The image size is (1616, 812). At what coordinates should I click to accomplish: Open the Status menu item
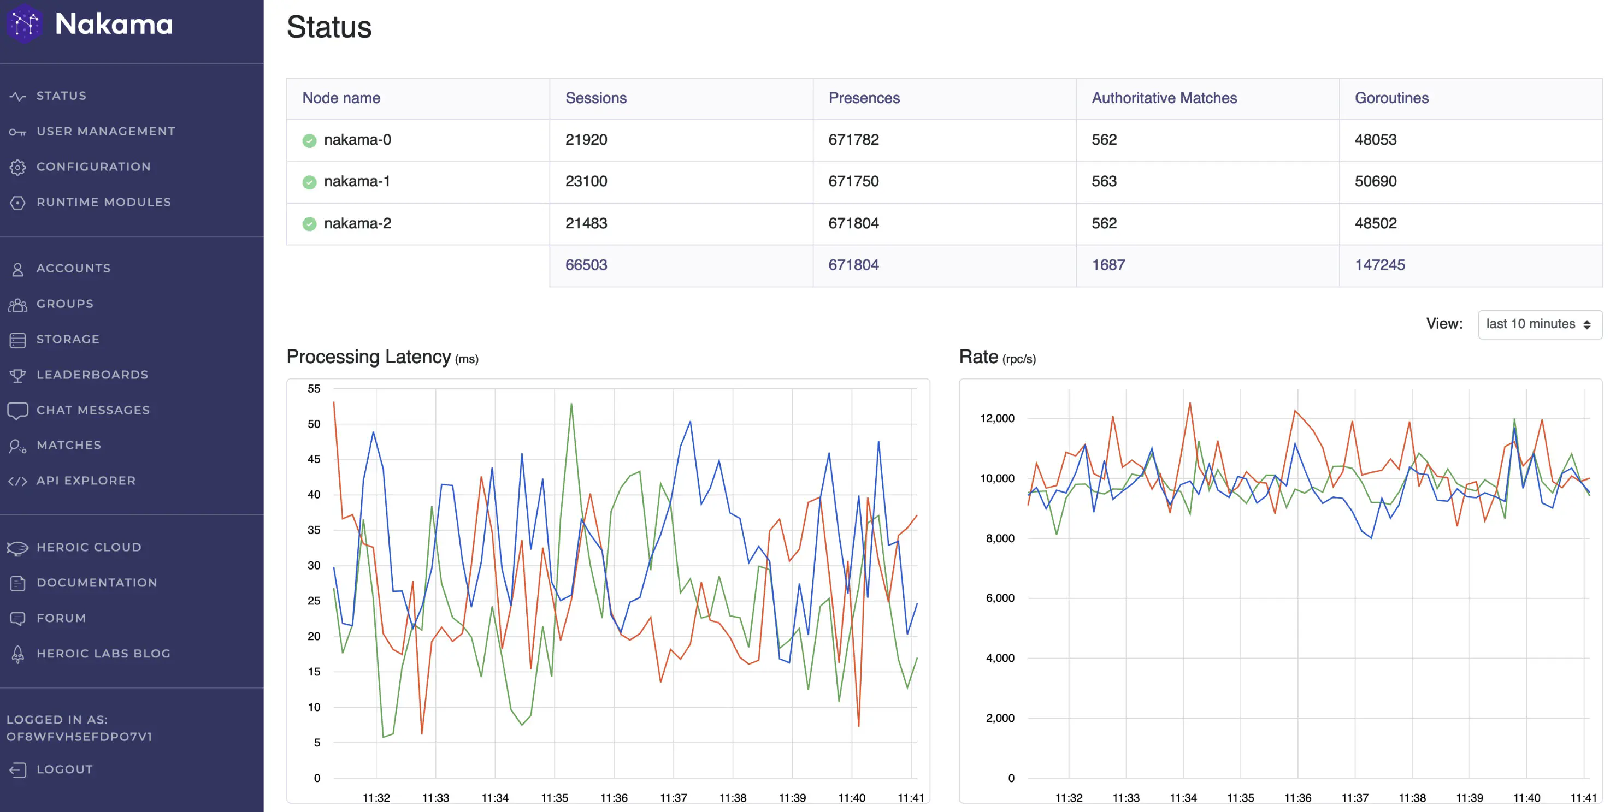point(62,96)
